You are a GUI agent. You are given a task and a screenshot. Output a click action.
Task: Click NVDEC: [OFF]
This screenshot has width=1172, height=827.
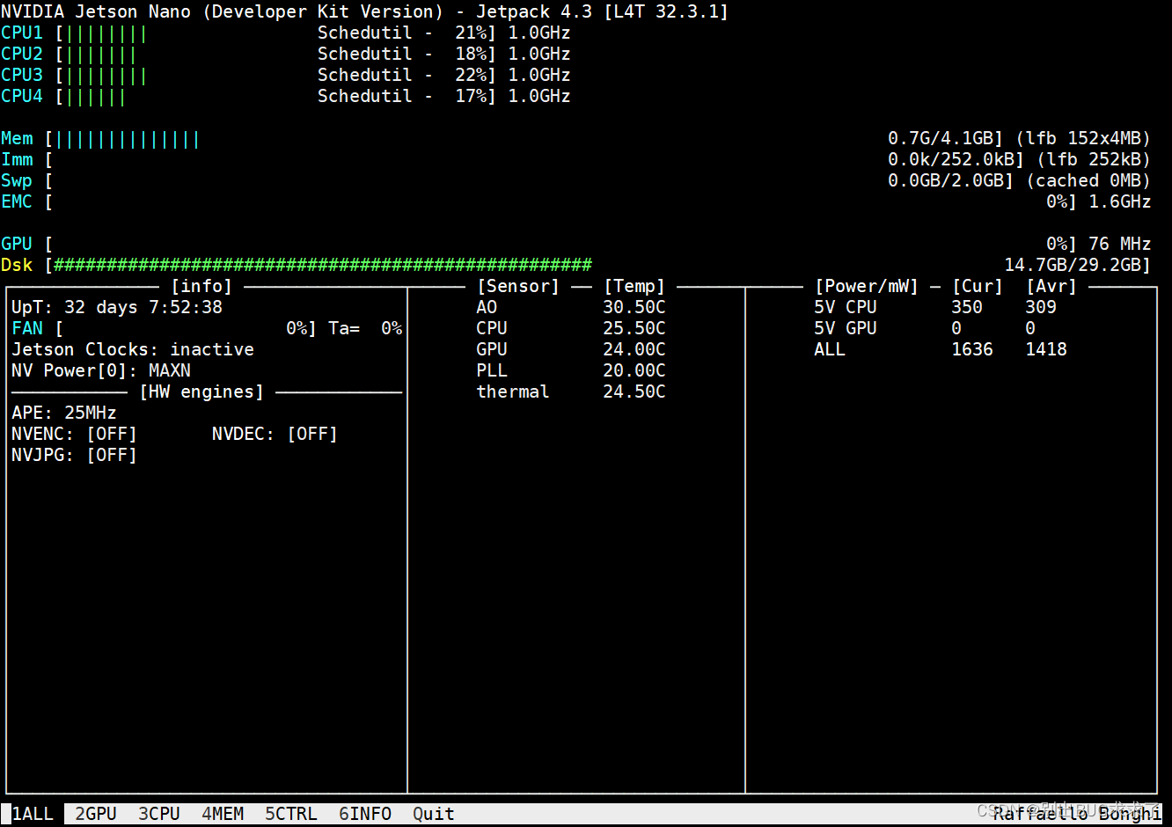[x=275, y=434]
